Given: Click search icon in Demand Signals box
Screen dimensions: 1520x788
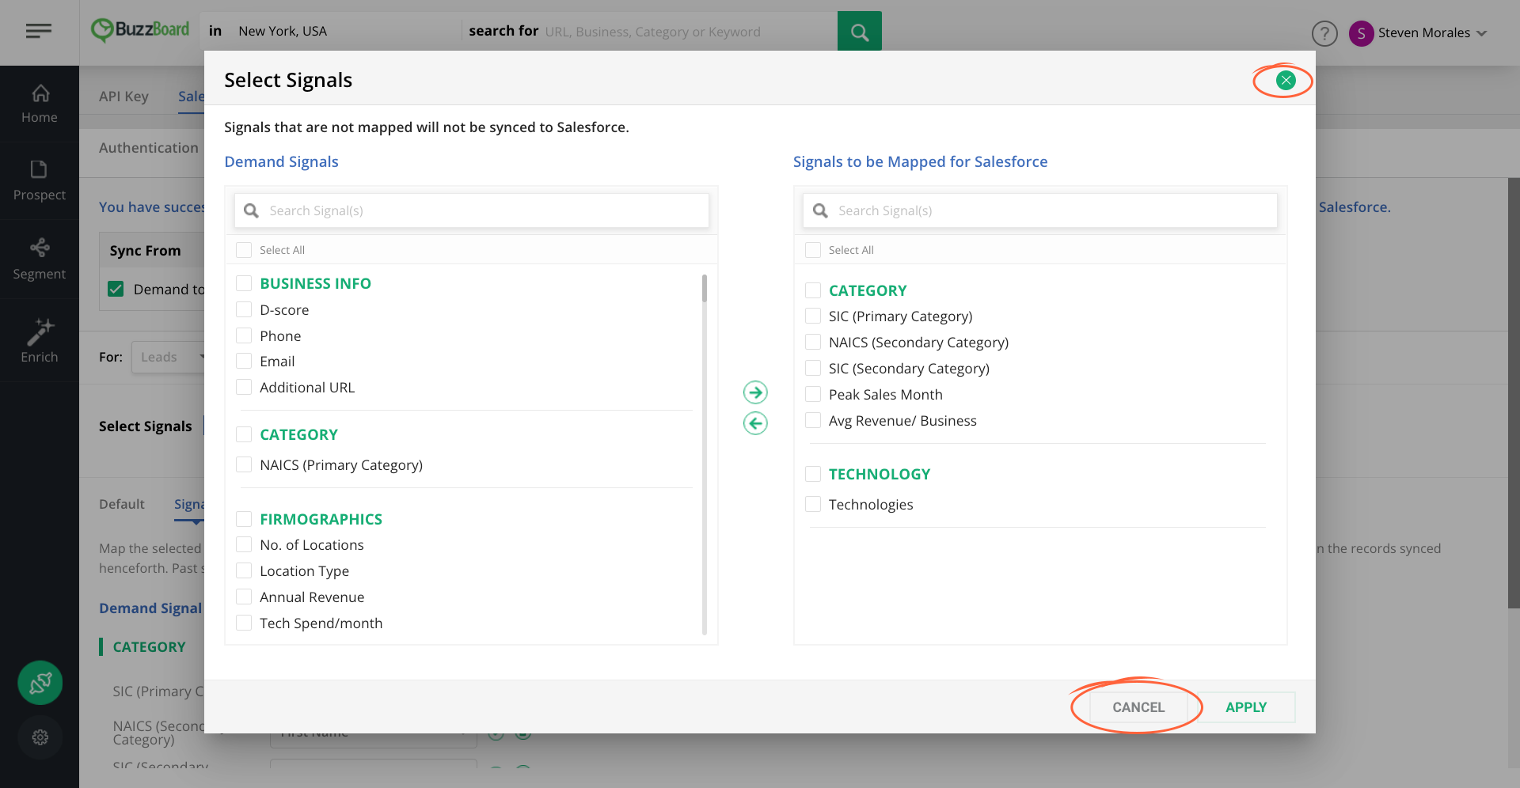Looking at the screenshot, I should click(252, 210).
